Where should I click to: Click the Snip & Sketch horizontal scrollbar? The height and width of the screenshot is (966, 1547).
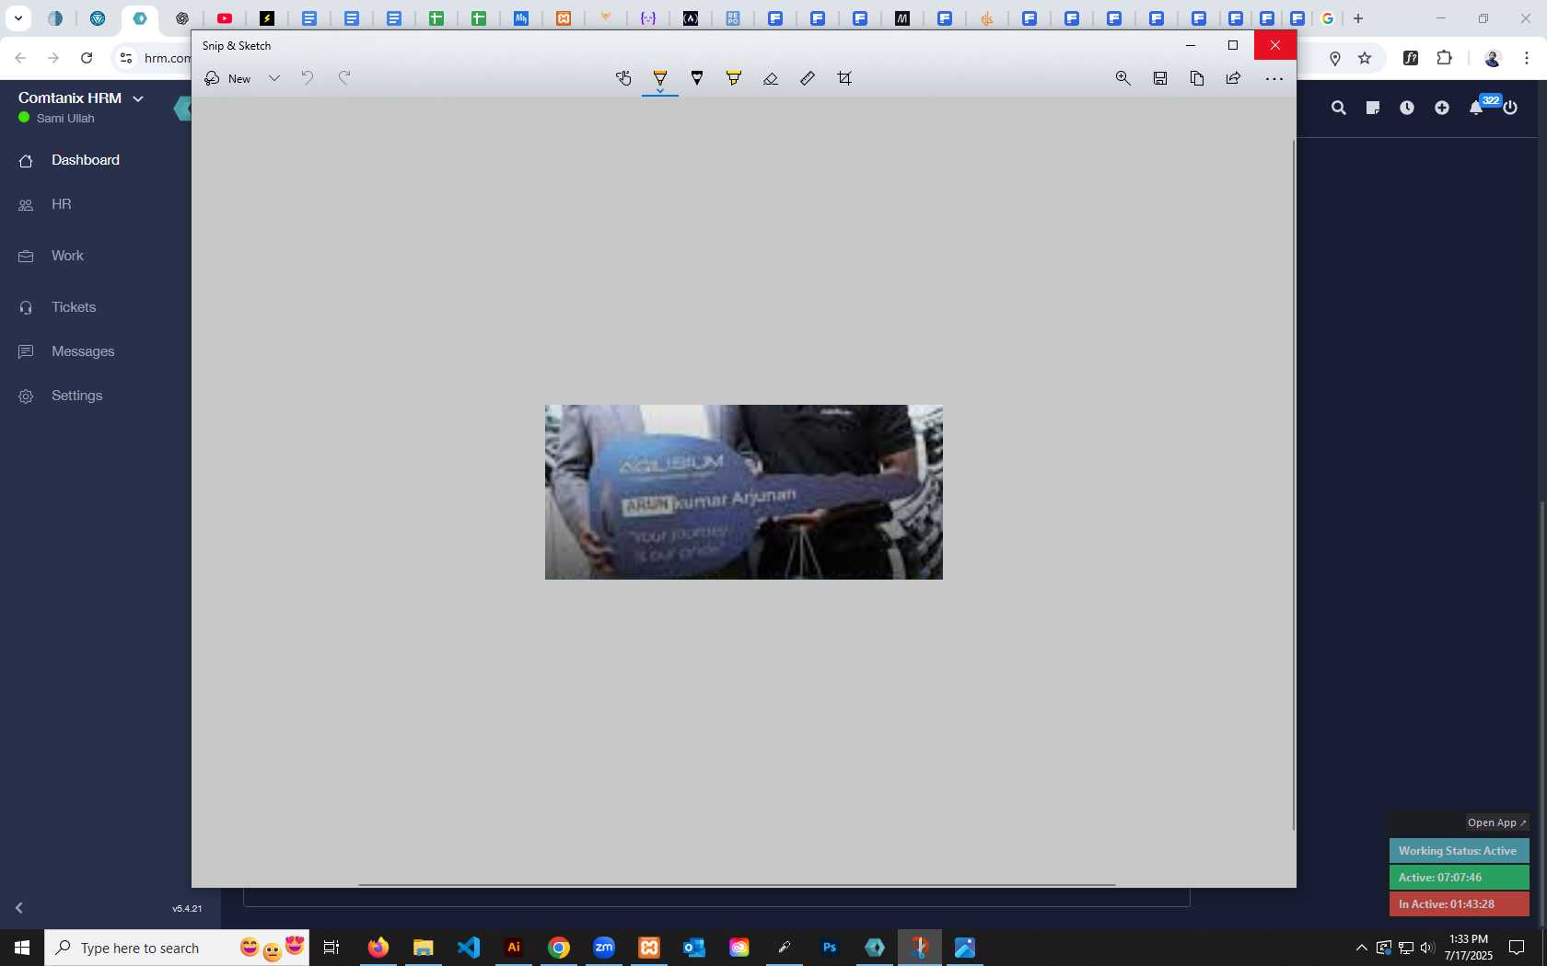pyautogui.click(x=737, y=884)
